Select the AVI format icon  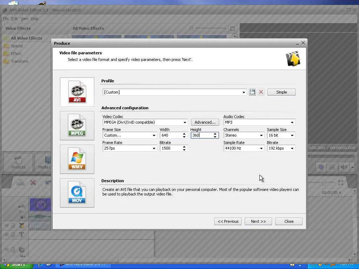77,92
